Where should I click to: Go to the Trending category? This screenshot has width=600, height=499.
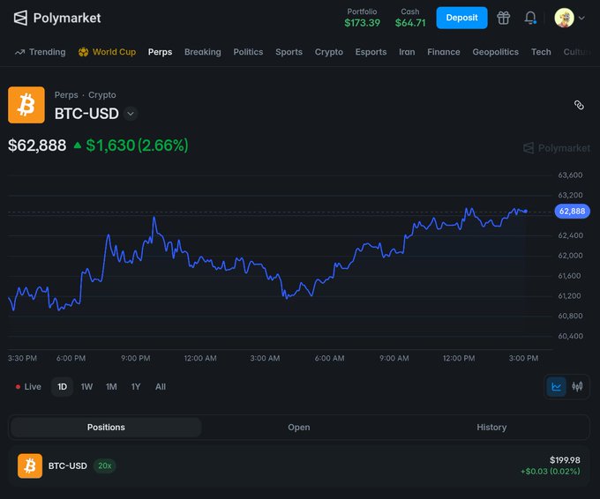[x=41, y=52]
